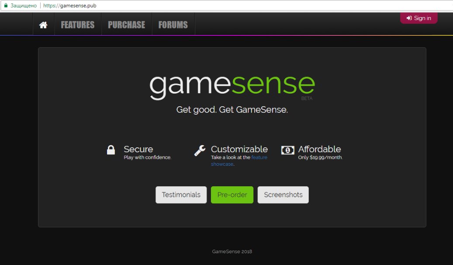Click the 'Защищено' secure label

coord(24,6)
